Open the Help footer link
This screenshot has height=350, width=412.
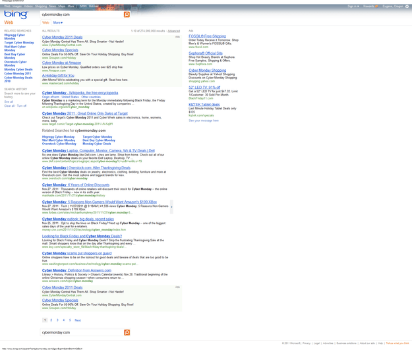(x=380, y=343)
